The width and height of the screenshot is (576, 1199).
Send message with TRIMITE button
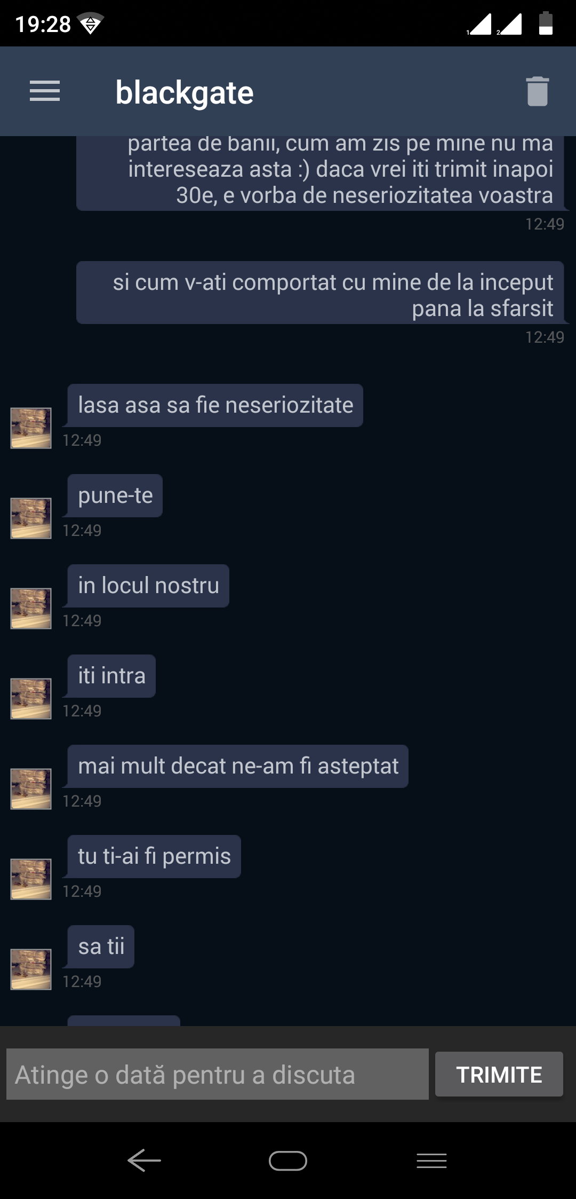[499, 1074]
